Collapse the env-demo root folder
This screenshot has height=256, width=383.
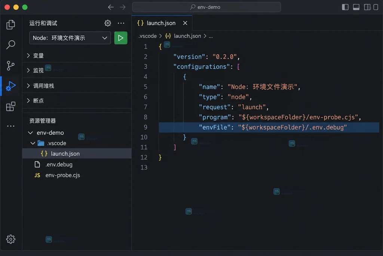(x=77, y=133)
